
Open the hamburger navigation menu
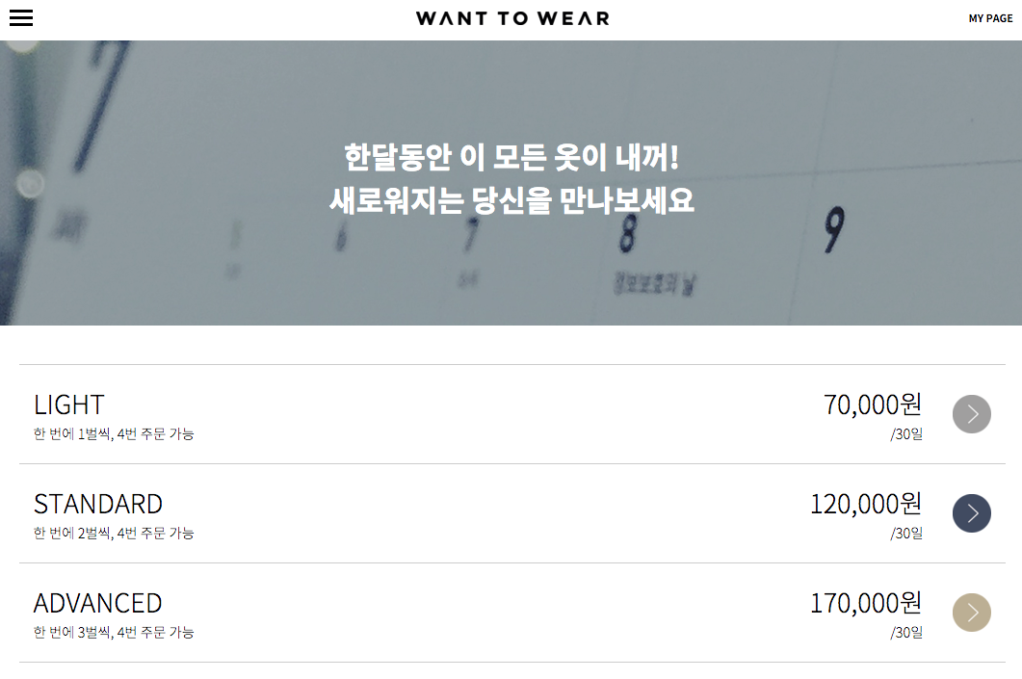pyautogui.click(x=21, y=18)
